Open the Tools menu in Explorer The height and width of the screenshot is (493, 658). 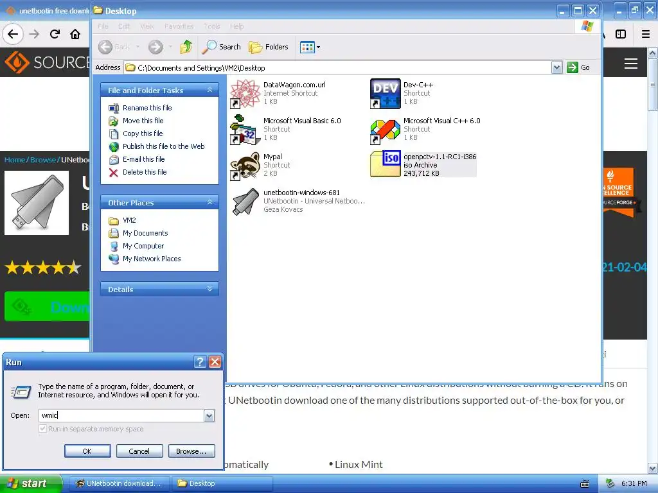point(212,26)
